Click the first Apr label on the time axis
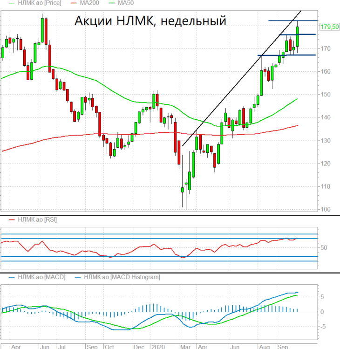 pos(16,346)
